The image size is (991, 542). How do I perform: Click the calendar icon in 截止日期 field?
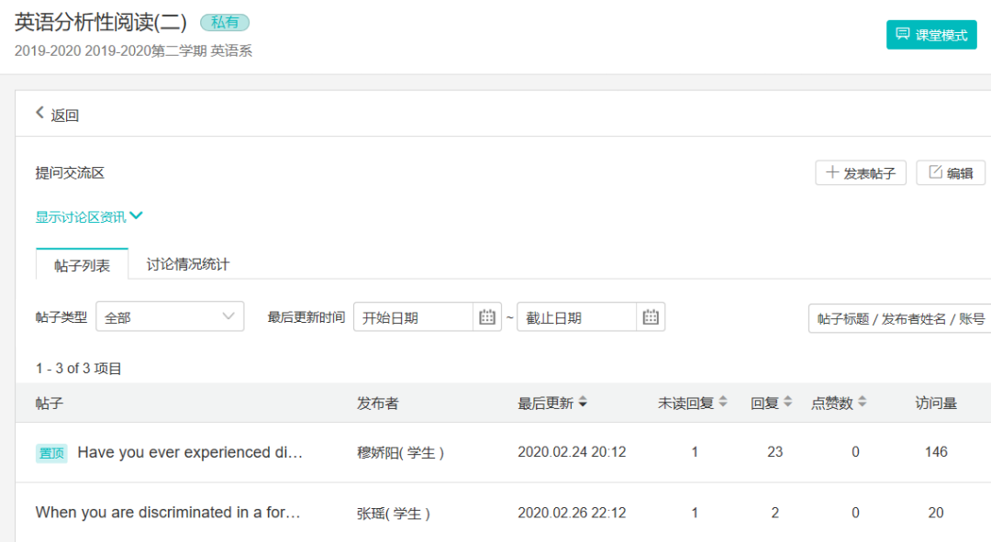[651, 317]
